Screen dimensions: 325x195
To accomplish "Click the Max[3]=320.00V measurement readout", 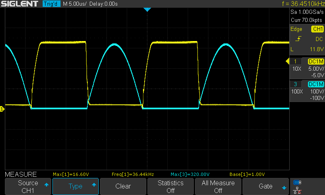I will [190, 174].
